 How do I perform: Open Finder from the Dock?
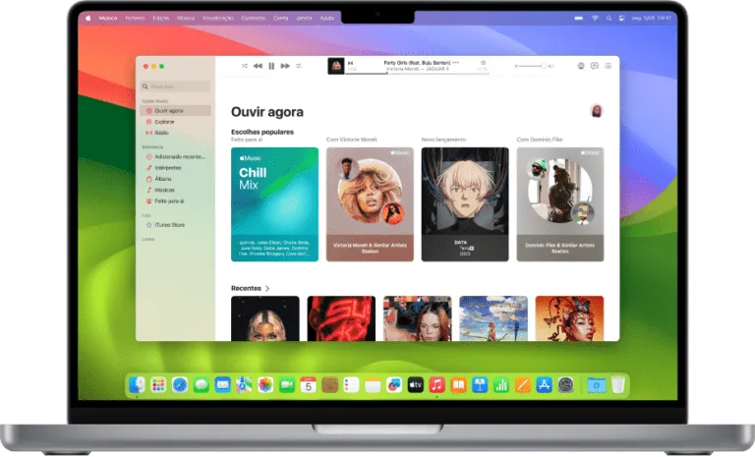click(138, 385)
